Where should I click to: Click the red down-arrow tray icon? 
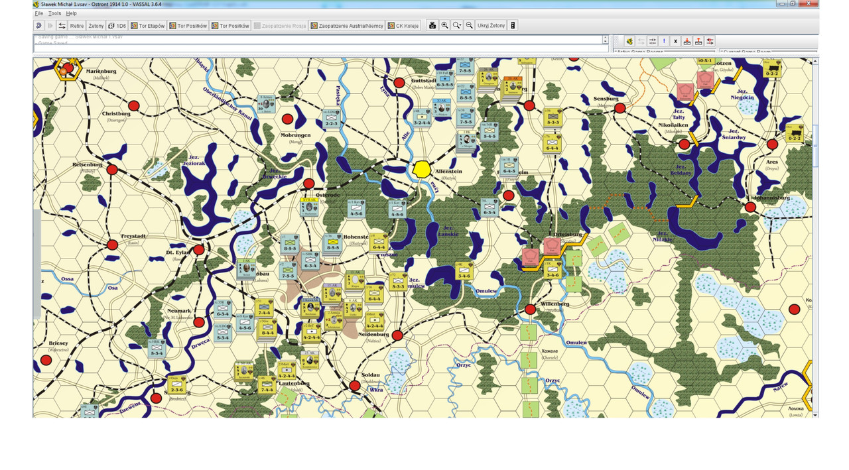click(687, 41)
